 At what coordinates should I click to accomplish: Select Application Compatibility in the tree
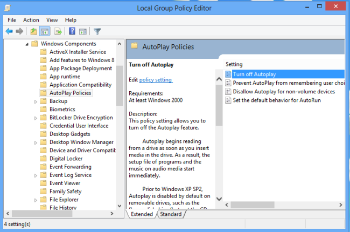[x=80, y=85]
